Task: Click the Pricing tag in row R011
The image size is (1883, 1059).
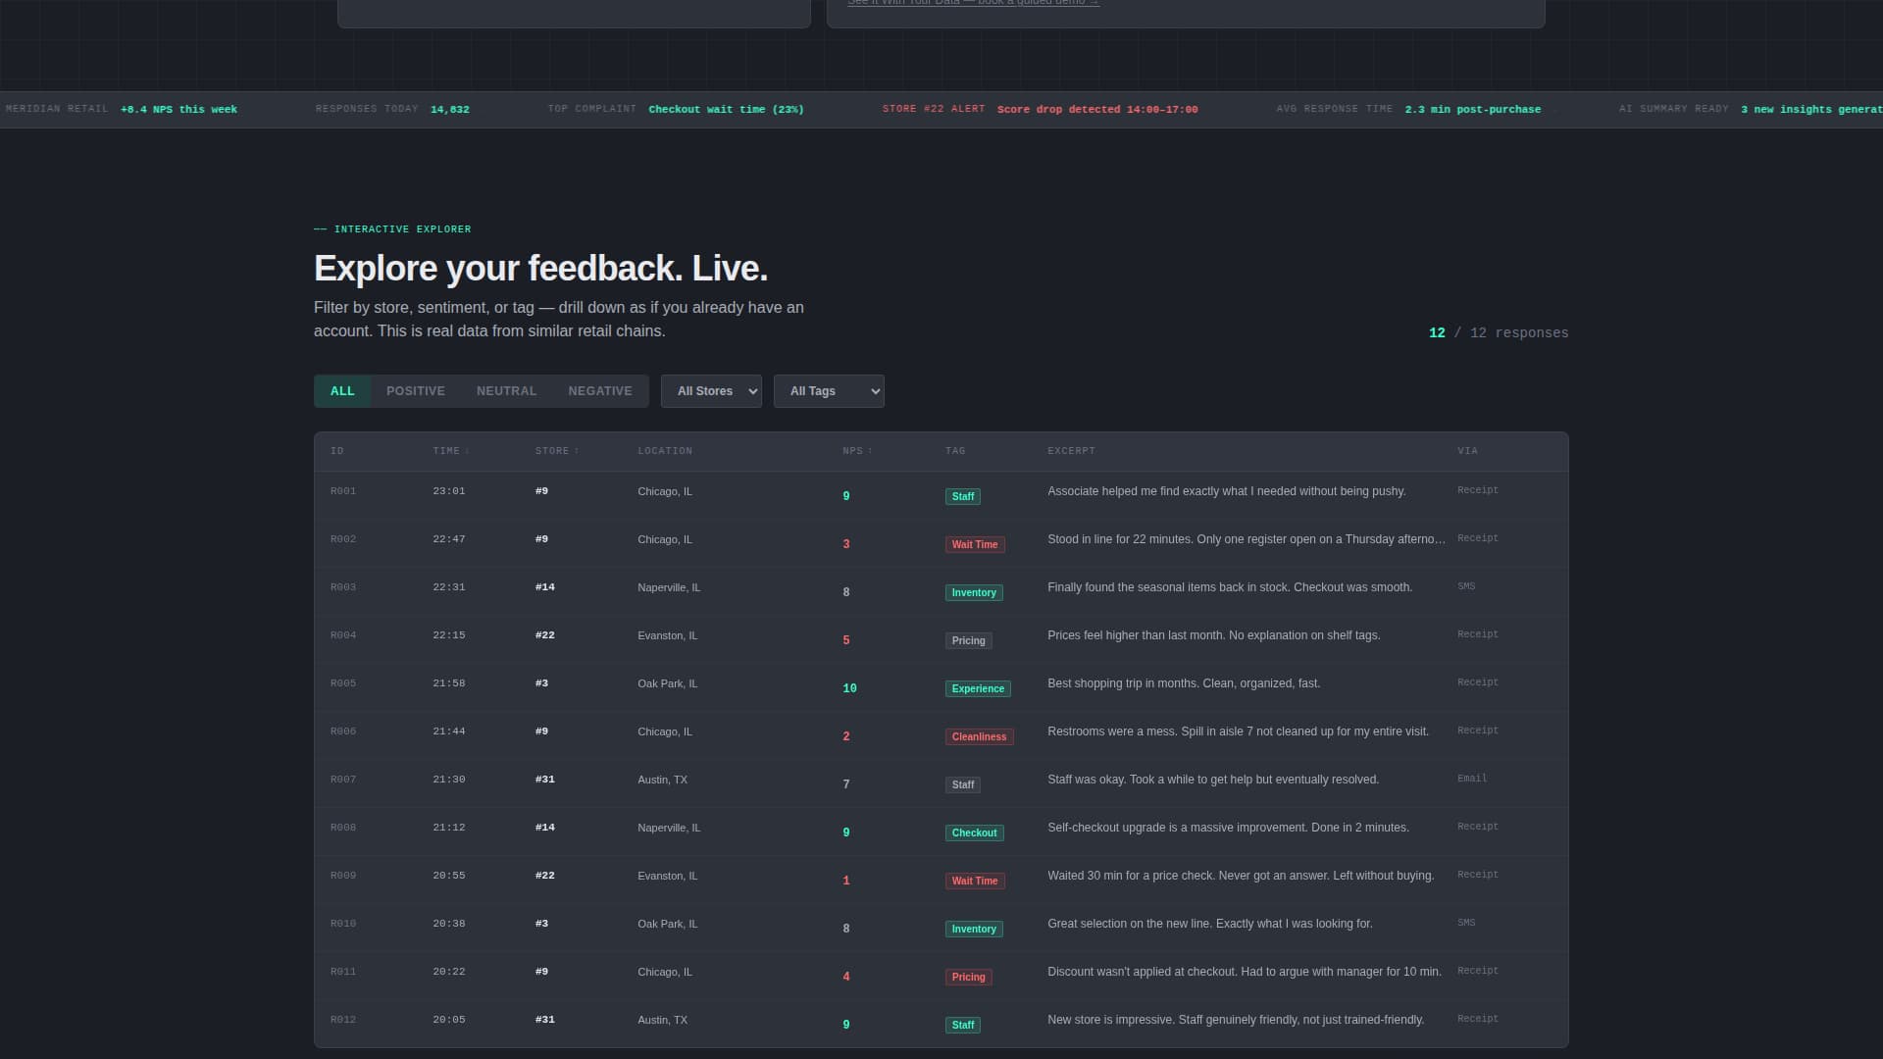Action: click(968, 978)
